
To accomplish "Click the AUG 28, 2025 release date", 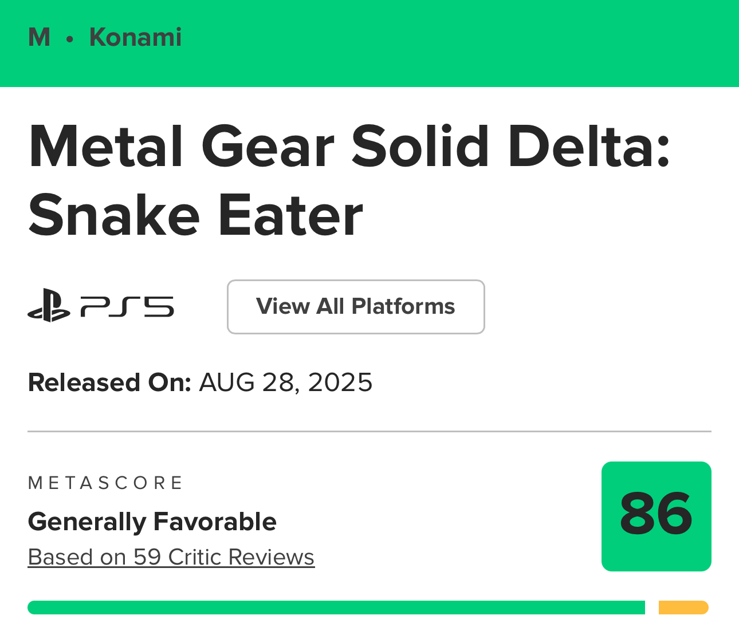I will 285,382.
